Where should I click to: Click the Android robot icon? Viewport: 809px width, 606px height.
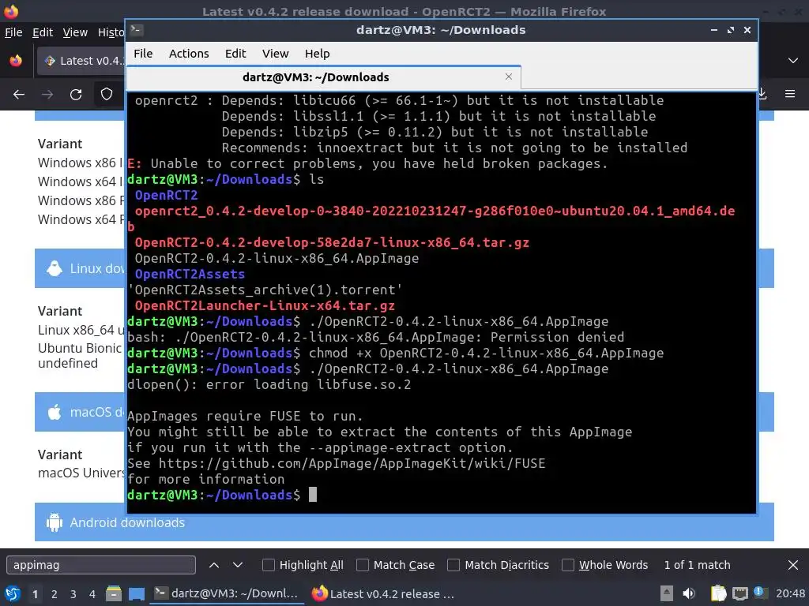[55, 522]
